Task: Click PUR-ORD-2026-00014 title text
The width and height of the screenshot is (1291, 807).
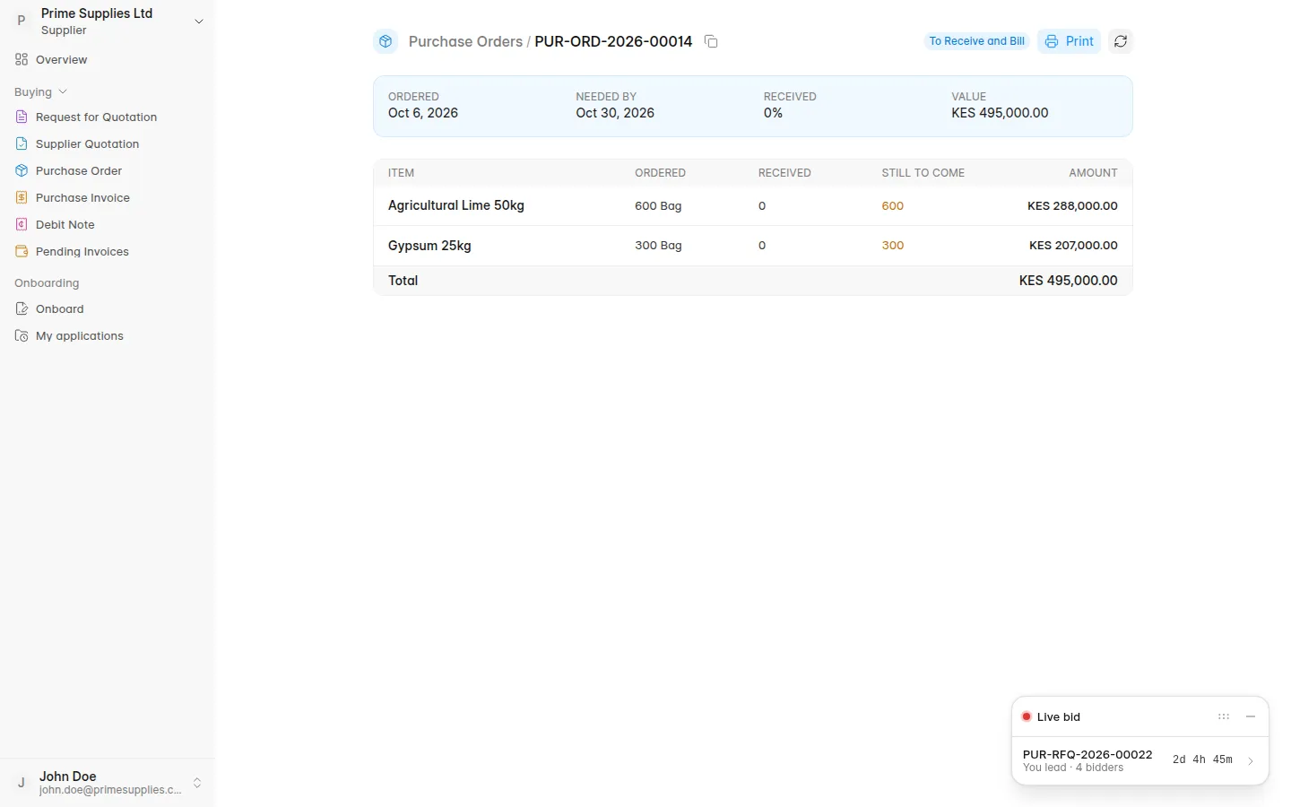Action: pyautogui.click(x=613, y=41)
